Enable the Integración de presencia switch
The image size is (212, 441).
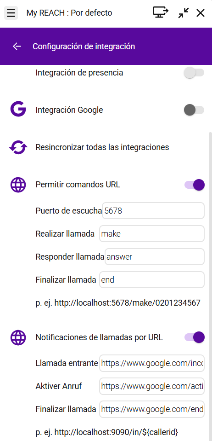click(194, 73)
